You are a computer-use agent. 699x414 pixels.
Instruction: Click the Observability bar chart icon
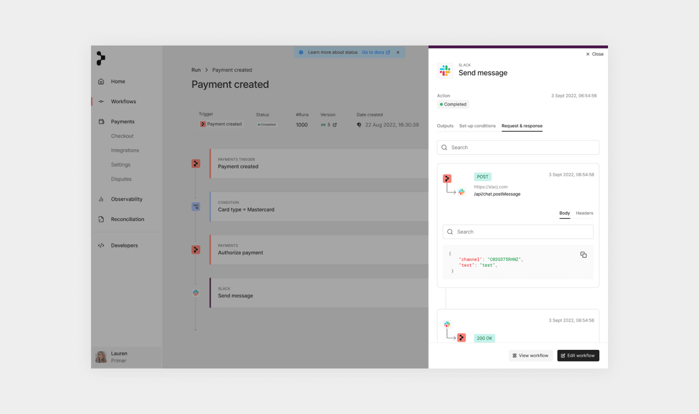coord(101,199)
